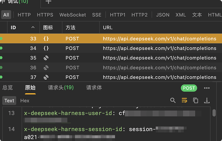Click the stream icon in row 36
The image size is (222, 141).
46,68
